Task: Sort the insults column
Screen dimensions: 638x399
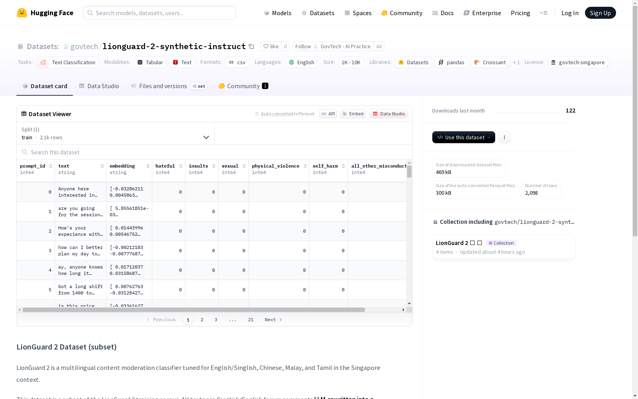Action: click(214, 166)
